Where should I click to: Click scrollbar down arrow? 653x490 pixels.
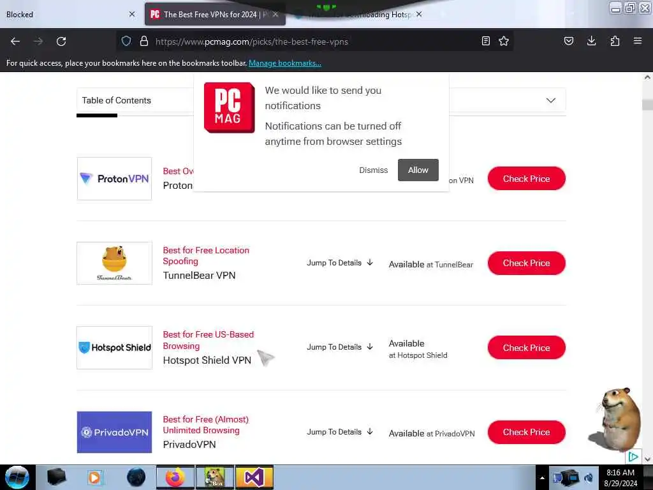point(647,459)
